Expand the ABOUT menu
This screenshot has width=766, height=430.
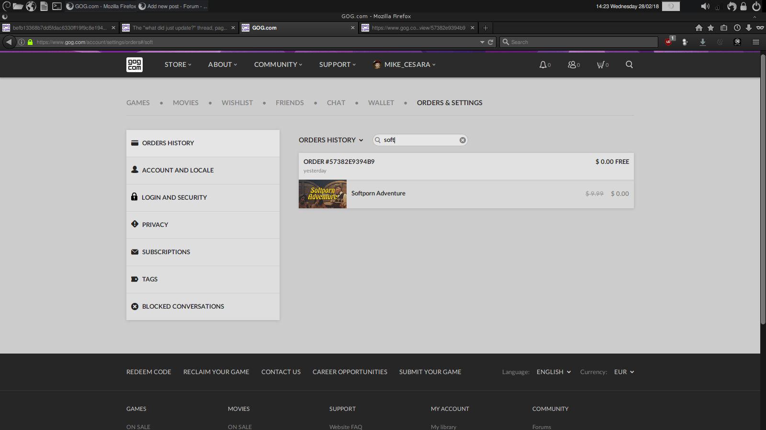click(223, 64)
